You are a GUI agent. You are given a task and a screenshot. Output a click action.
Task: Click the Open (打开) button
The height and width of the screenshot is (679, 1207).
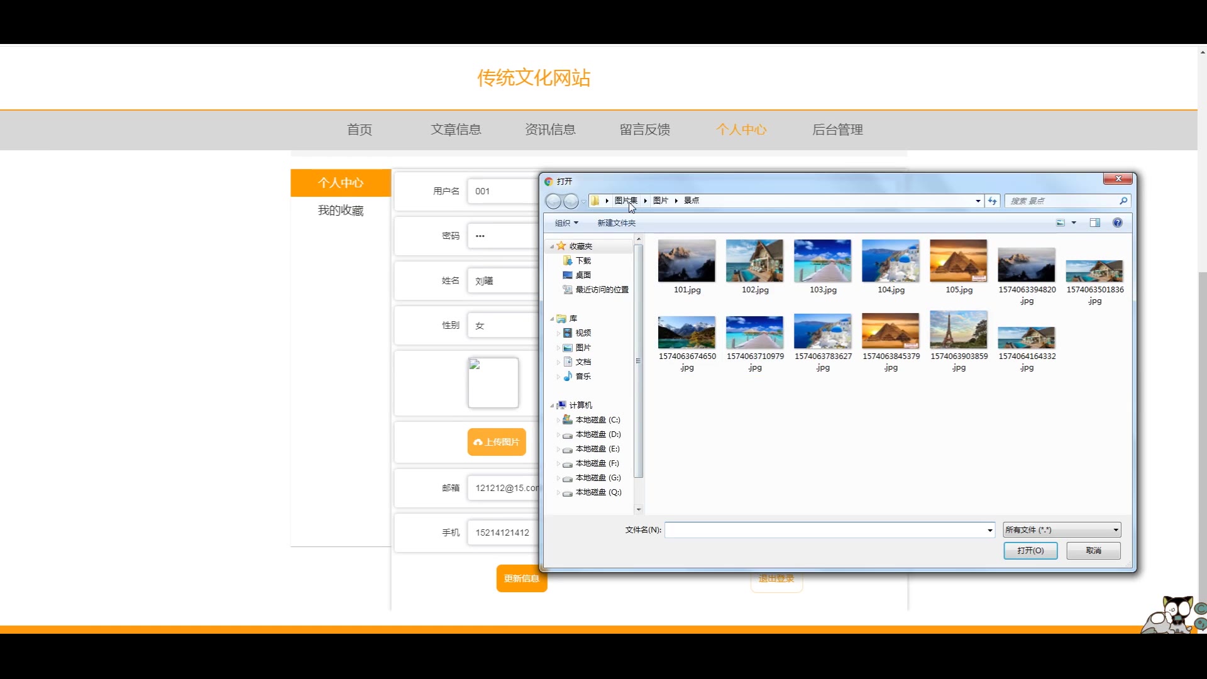pyautogui.click(x=1030, y=551)
